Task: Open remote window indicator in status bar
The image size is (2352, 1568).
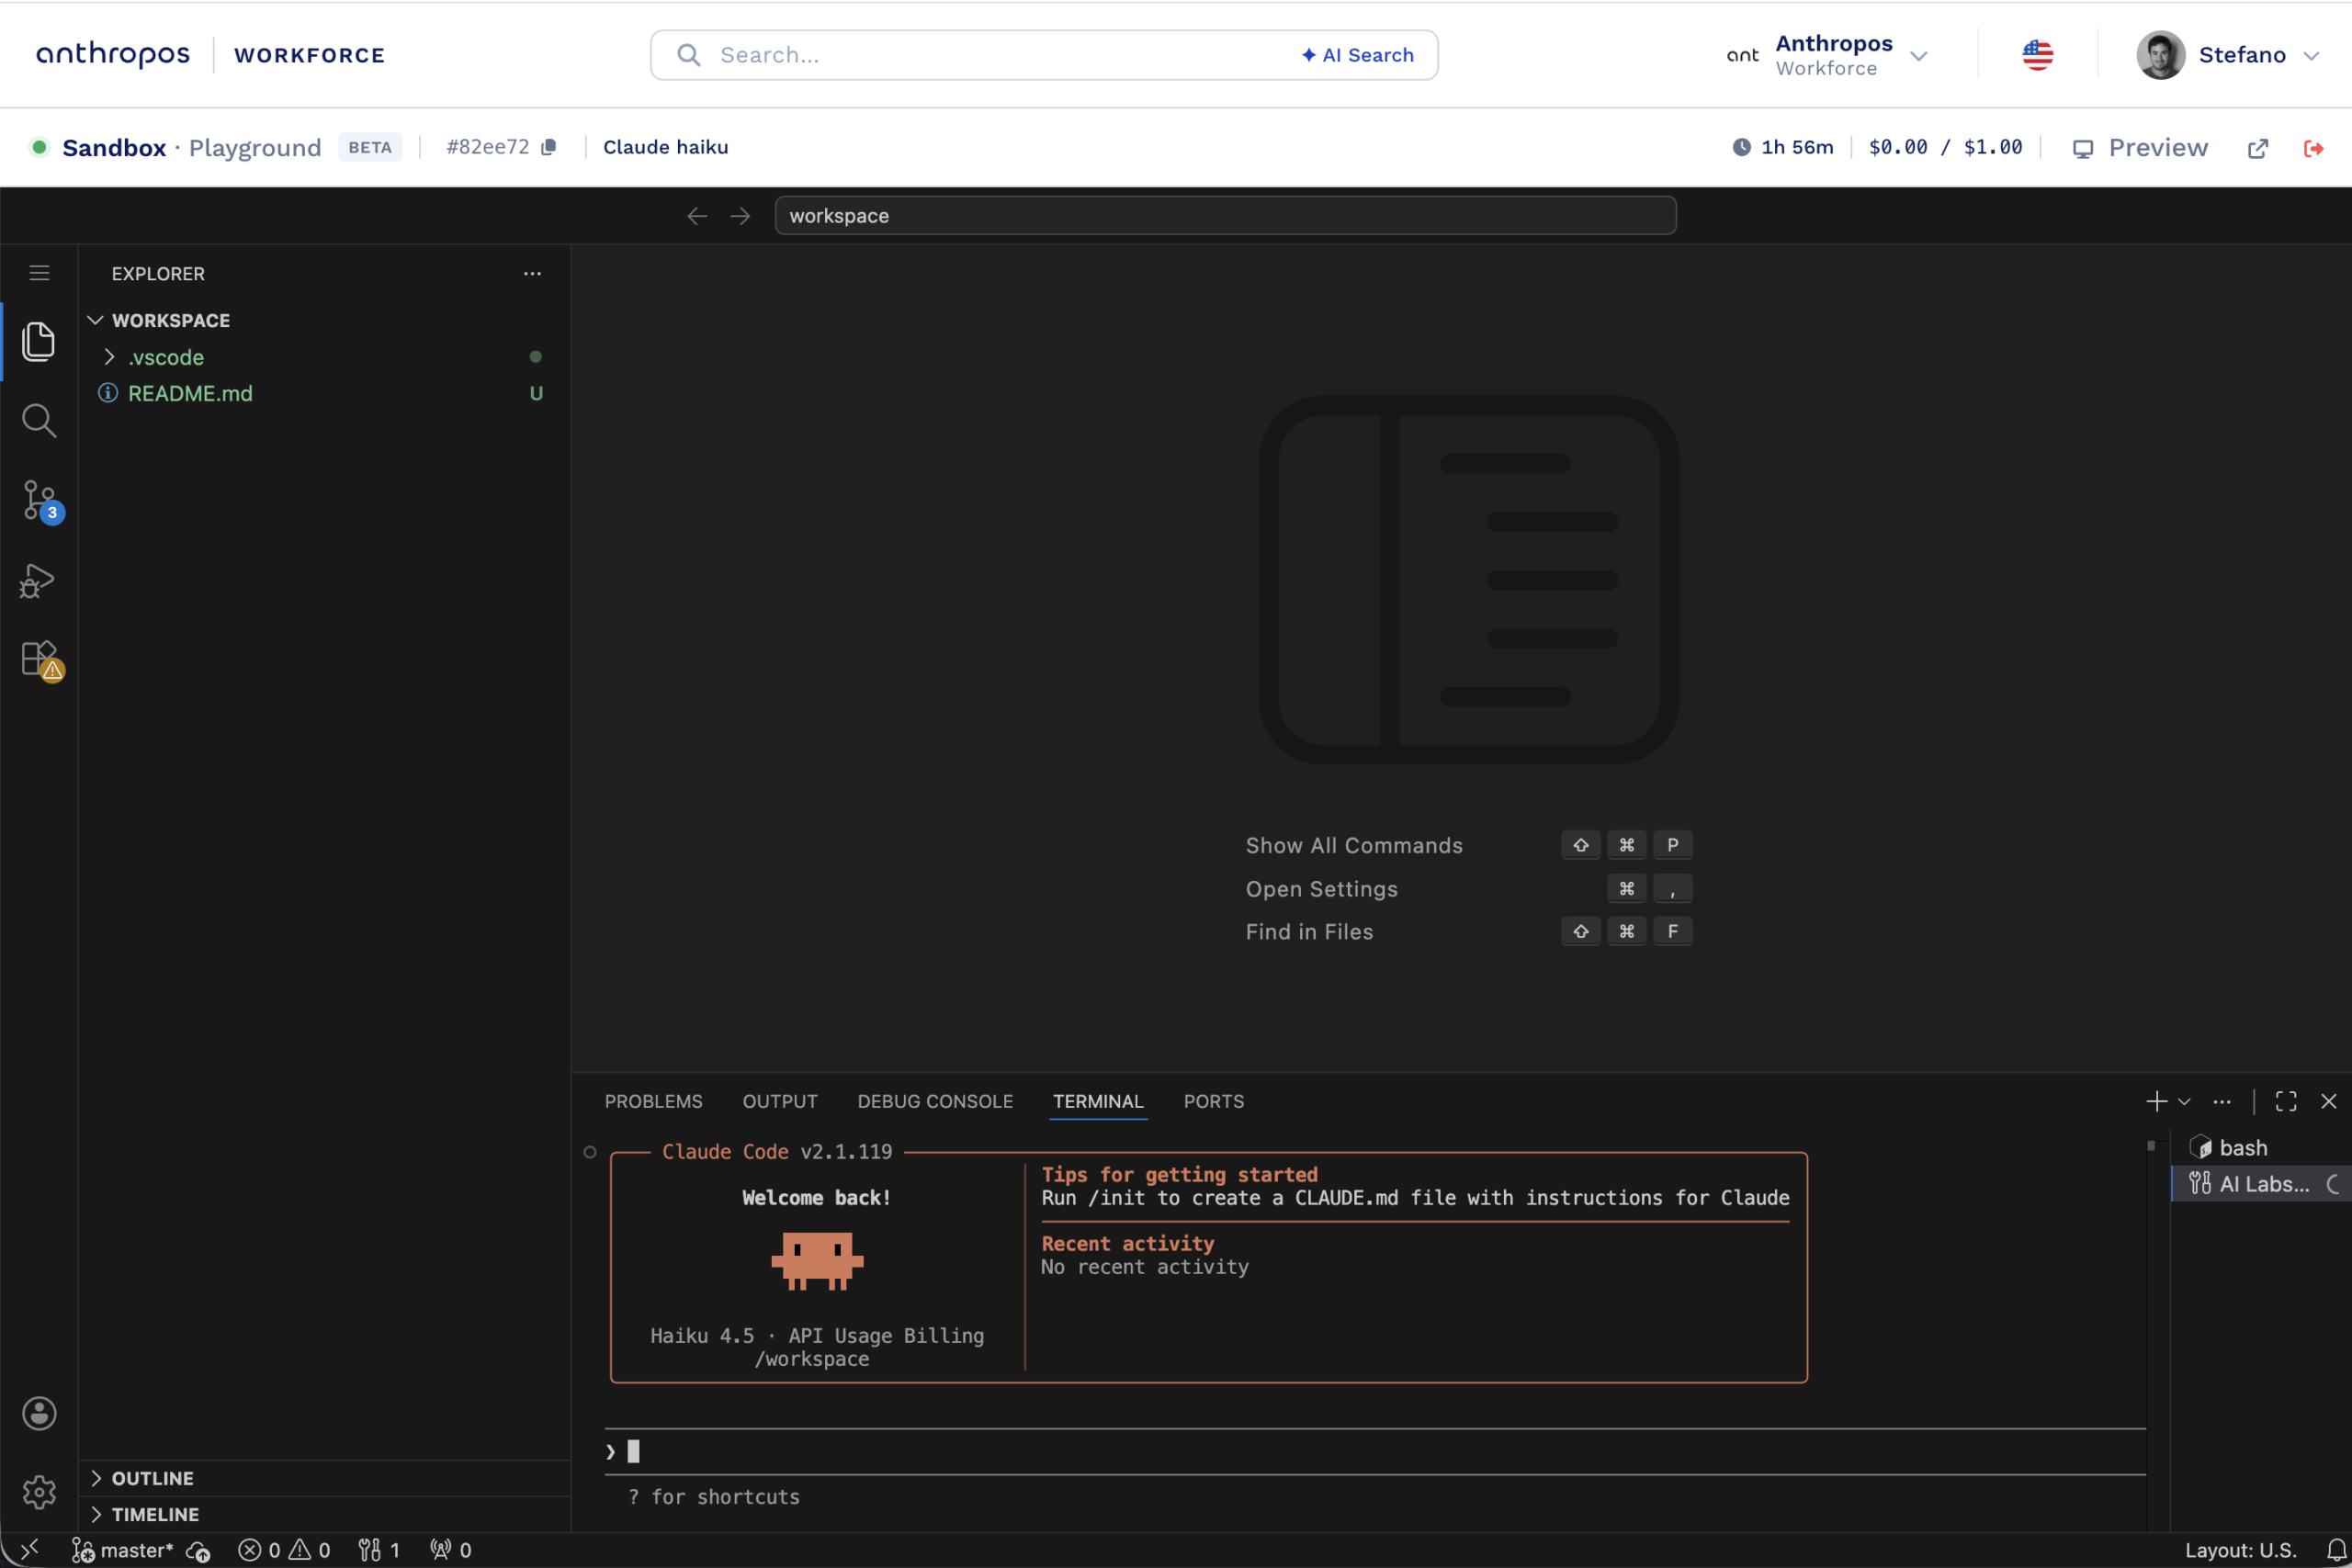Action: click(x=30, y=1550)
